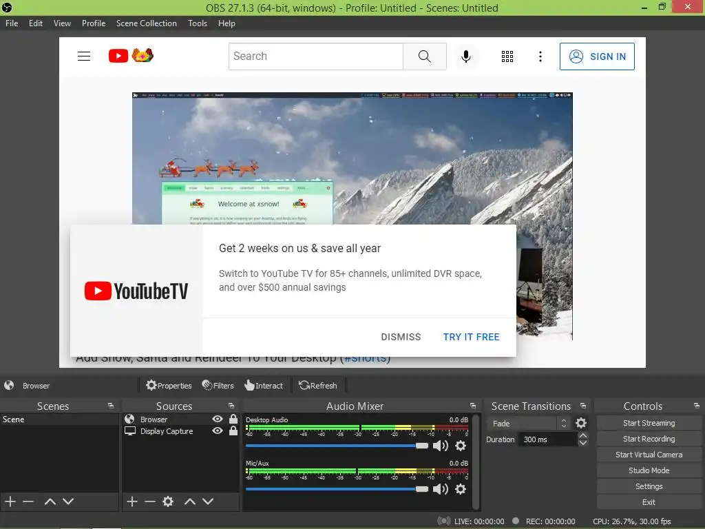Click the Exit button
The image size is (705, 529).
coord(649,502)
